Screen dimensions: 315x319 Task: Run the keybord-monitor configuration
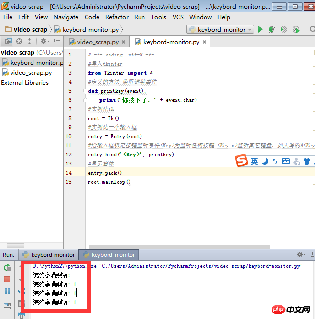pyautogui.click(x=260, y=29)
